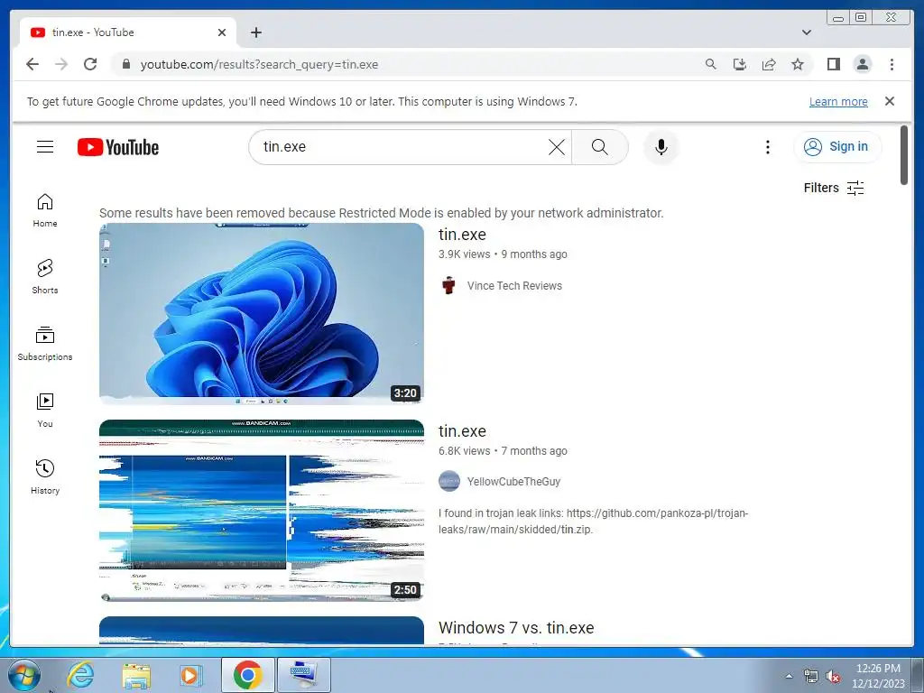Click the Sign in button

tap(836, 147)
